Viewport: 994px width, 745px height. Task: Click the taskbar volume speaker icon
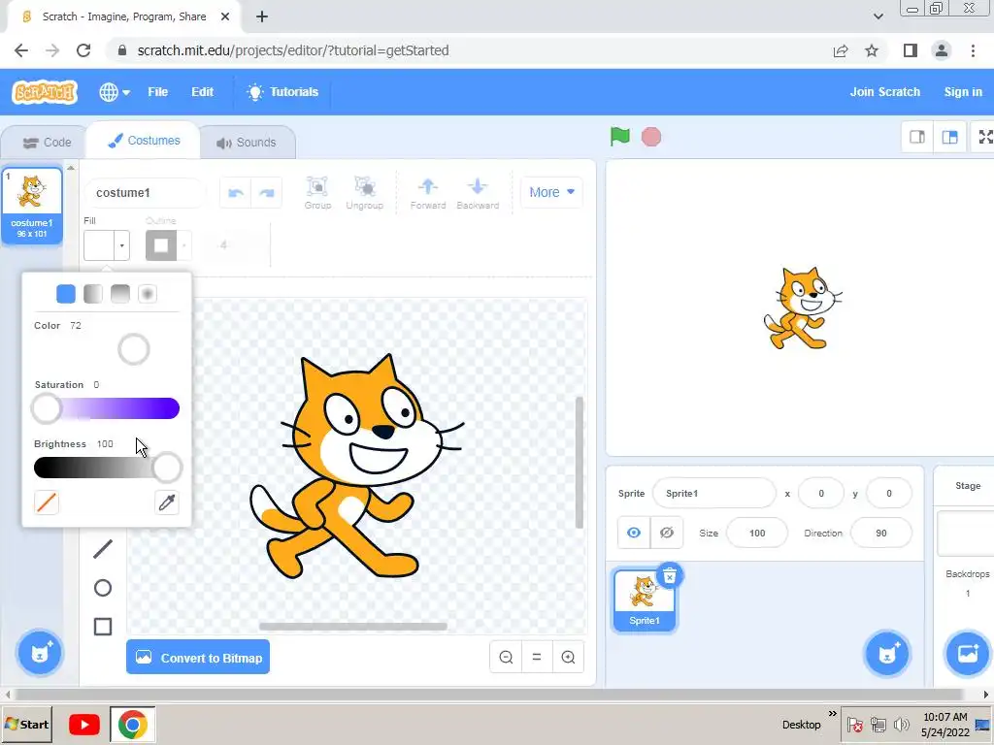(901, 724)
